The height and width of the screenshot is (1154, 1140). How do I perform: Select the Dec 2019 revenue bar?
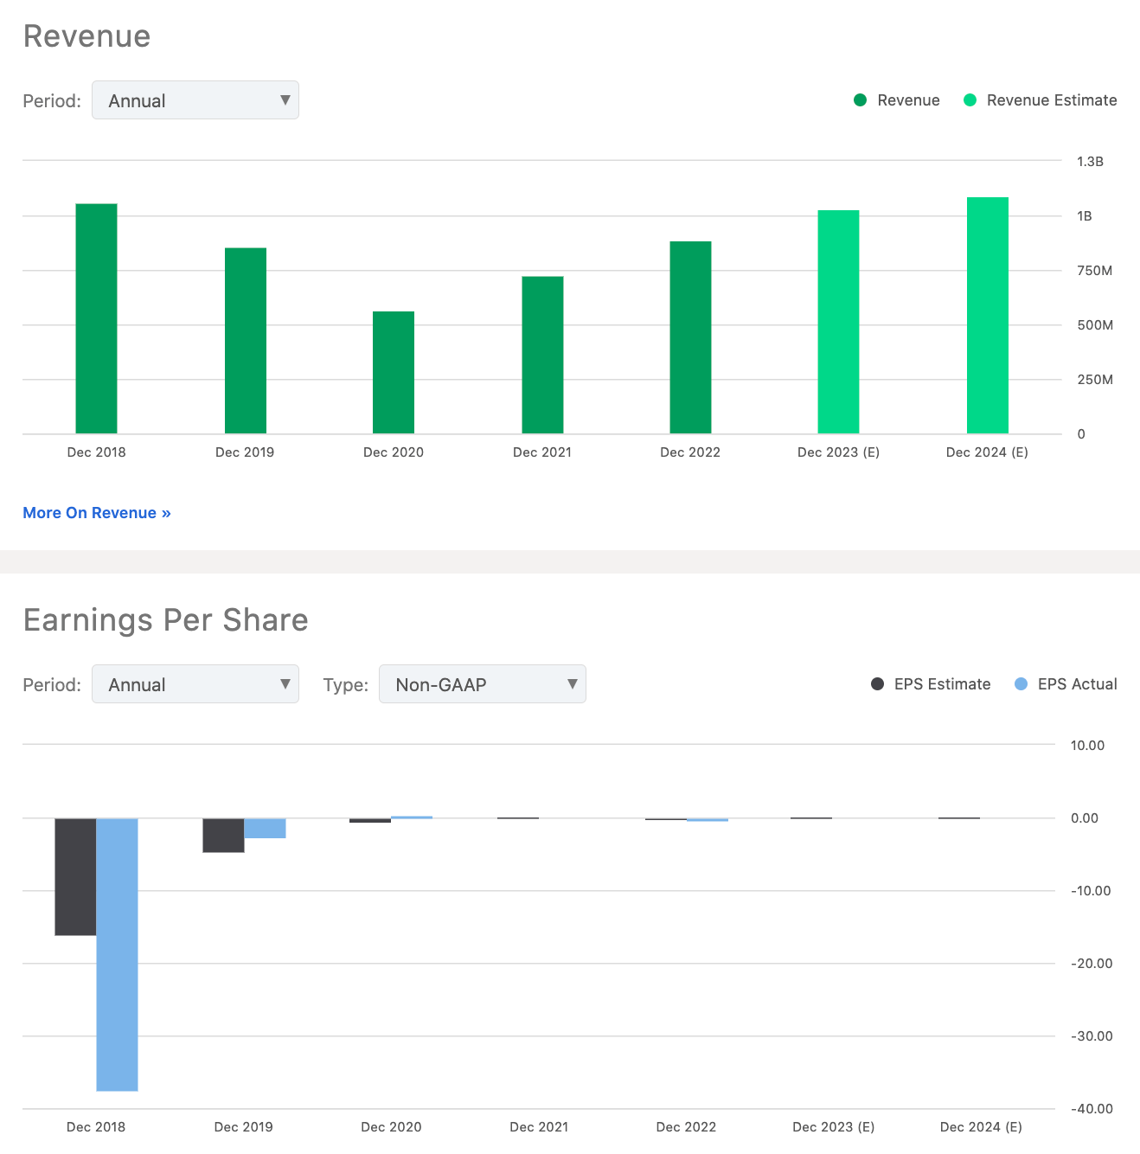pyautogui.click(x=246, y=341)
